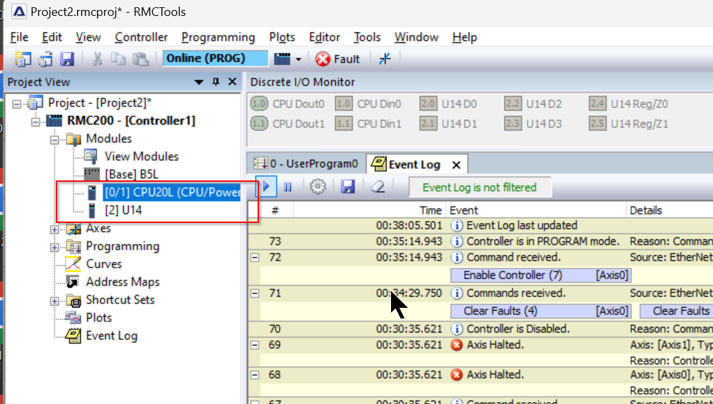Click the Enable Controller (7) command box
713x404 pixels.
[x=540, y=275]
